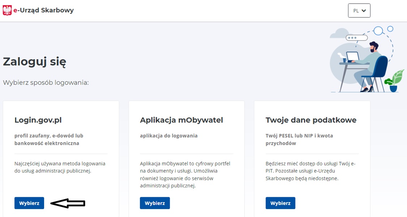Screen dimensions: 407x217
Task: Click the Twoje dane podatkowe card heading
Action: tap(311, 120)
